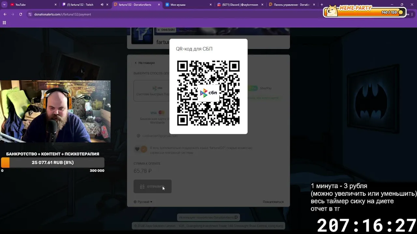Close the Discord tab
The width and height of the screenshot is (417, 234).
pos(262,5)
